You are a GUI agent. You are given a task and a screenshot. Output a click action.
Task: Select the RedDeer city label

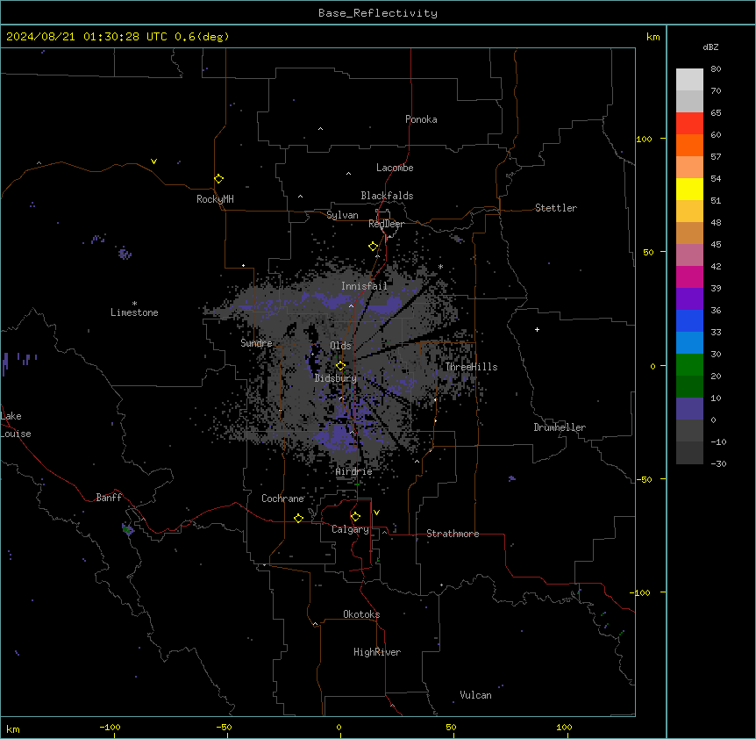tap(386, 224)
